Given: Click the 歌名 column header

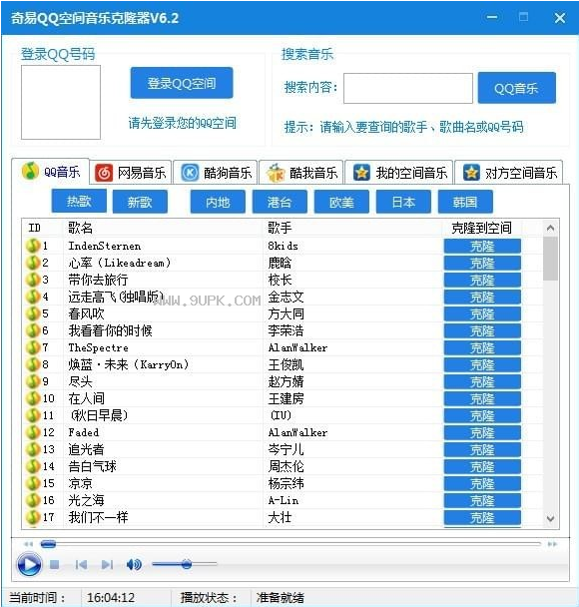Looking at the screenshot, I should click(x=163, y=228).
